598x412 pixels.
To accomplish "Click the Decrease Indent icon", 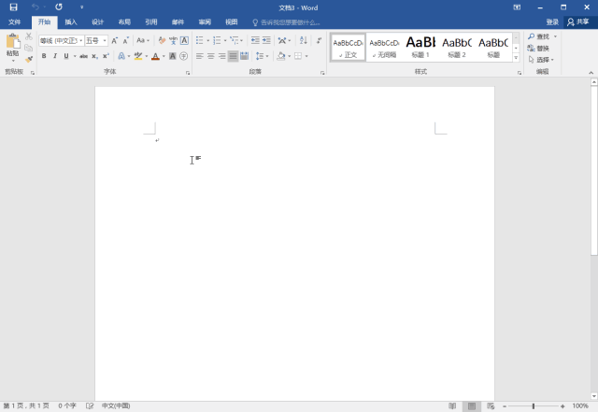I will coord(255,40).
